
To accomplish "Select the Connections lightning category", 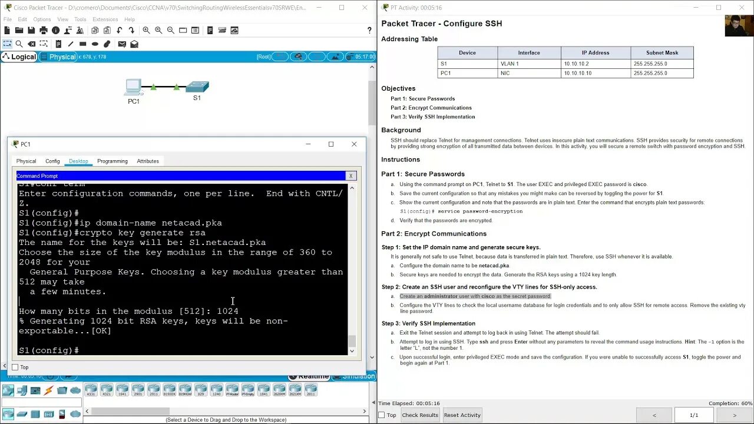I will (48, 390).
